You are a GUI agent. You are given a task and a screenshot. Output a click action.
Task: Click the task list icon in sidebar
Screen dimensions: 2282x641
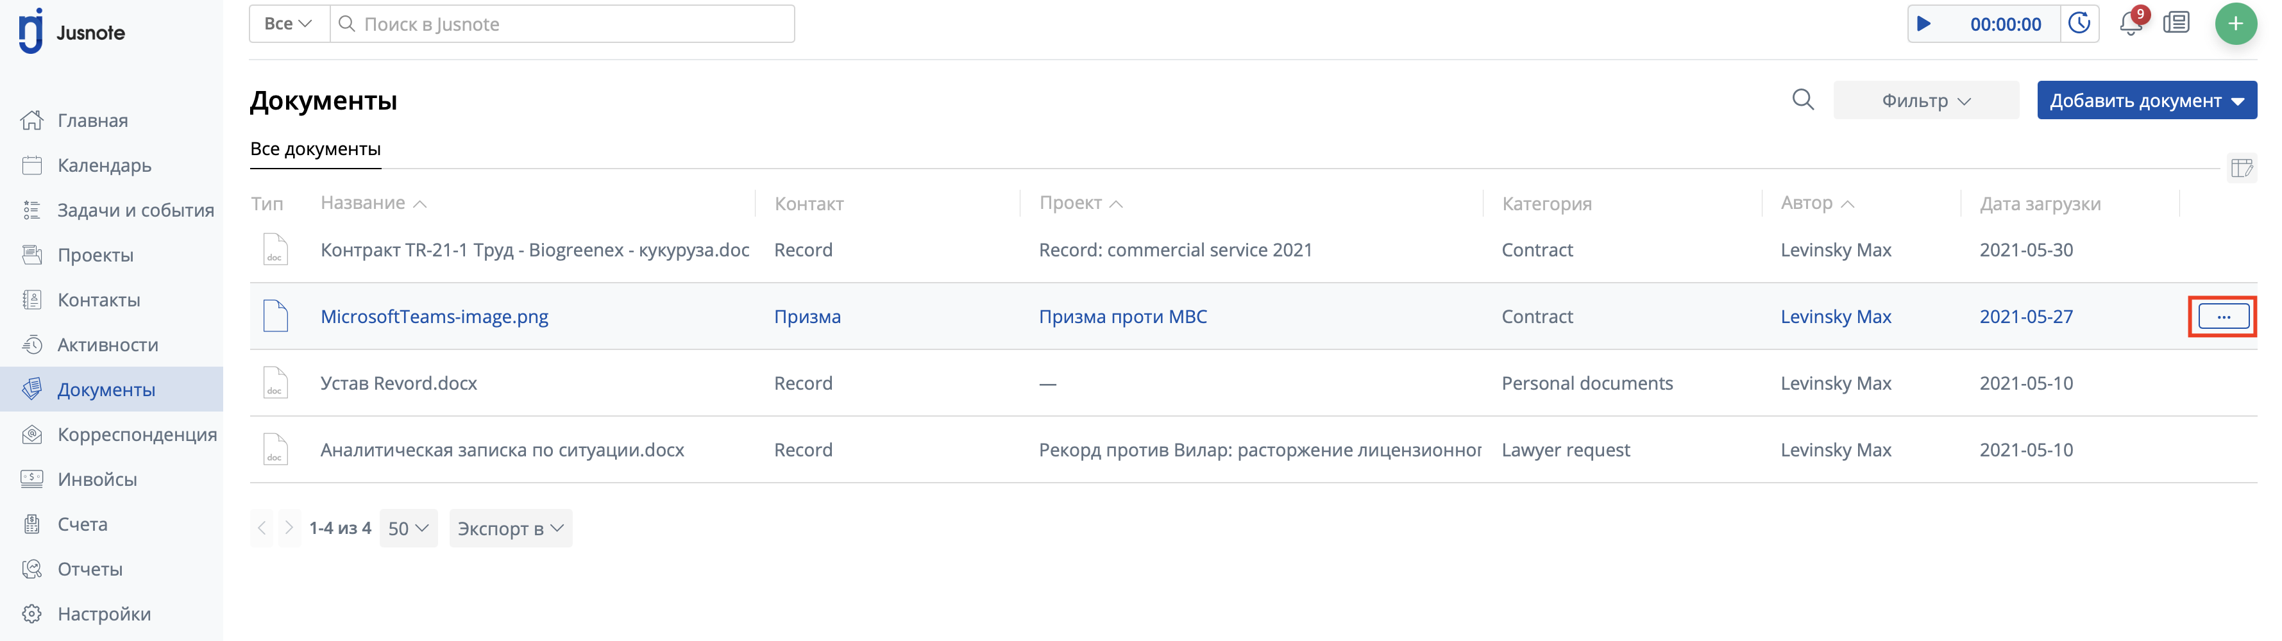(x=32, y=210)
